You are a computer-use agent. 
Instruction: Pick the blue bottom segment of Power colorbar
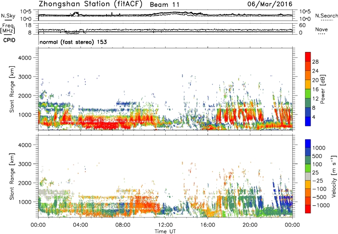[308, 122]
